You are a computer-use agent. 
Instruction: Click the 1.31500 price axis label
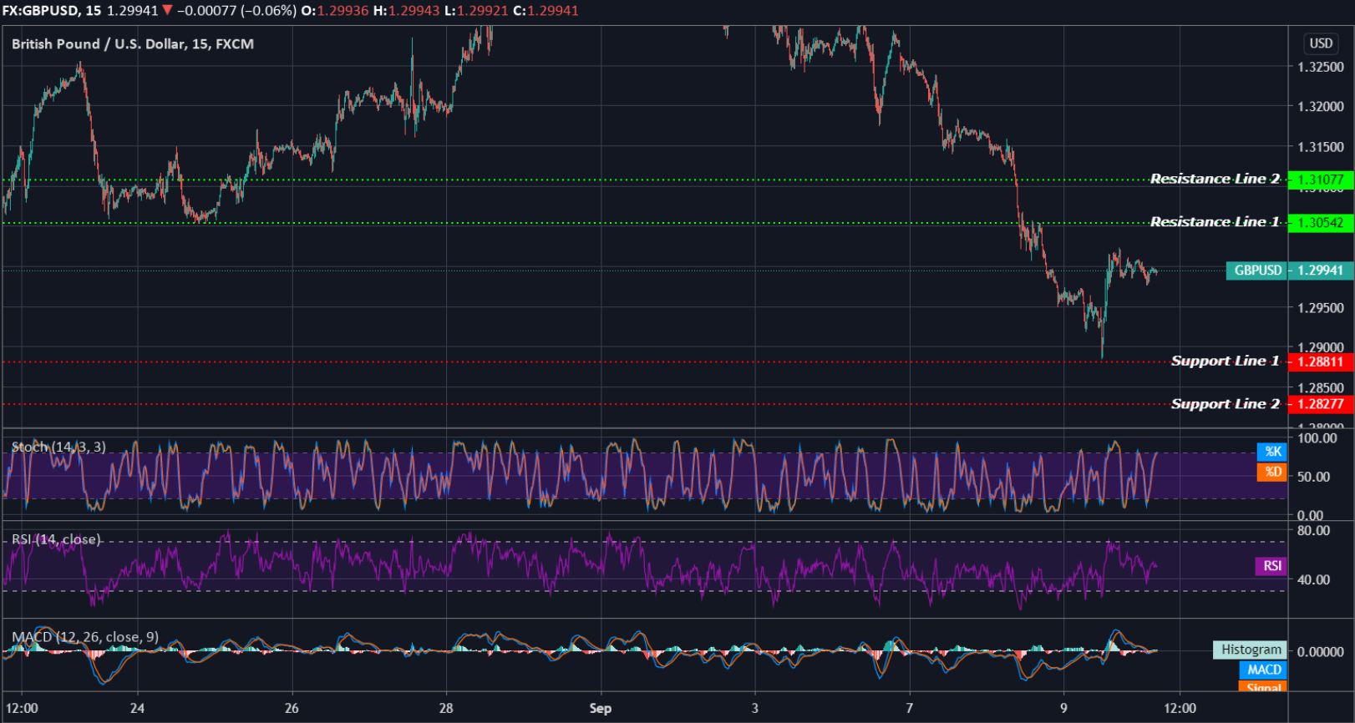point(1321,147)
